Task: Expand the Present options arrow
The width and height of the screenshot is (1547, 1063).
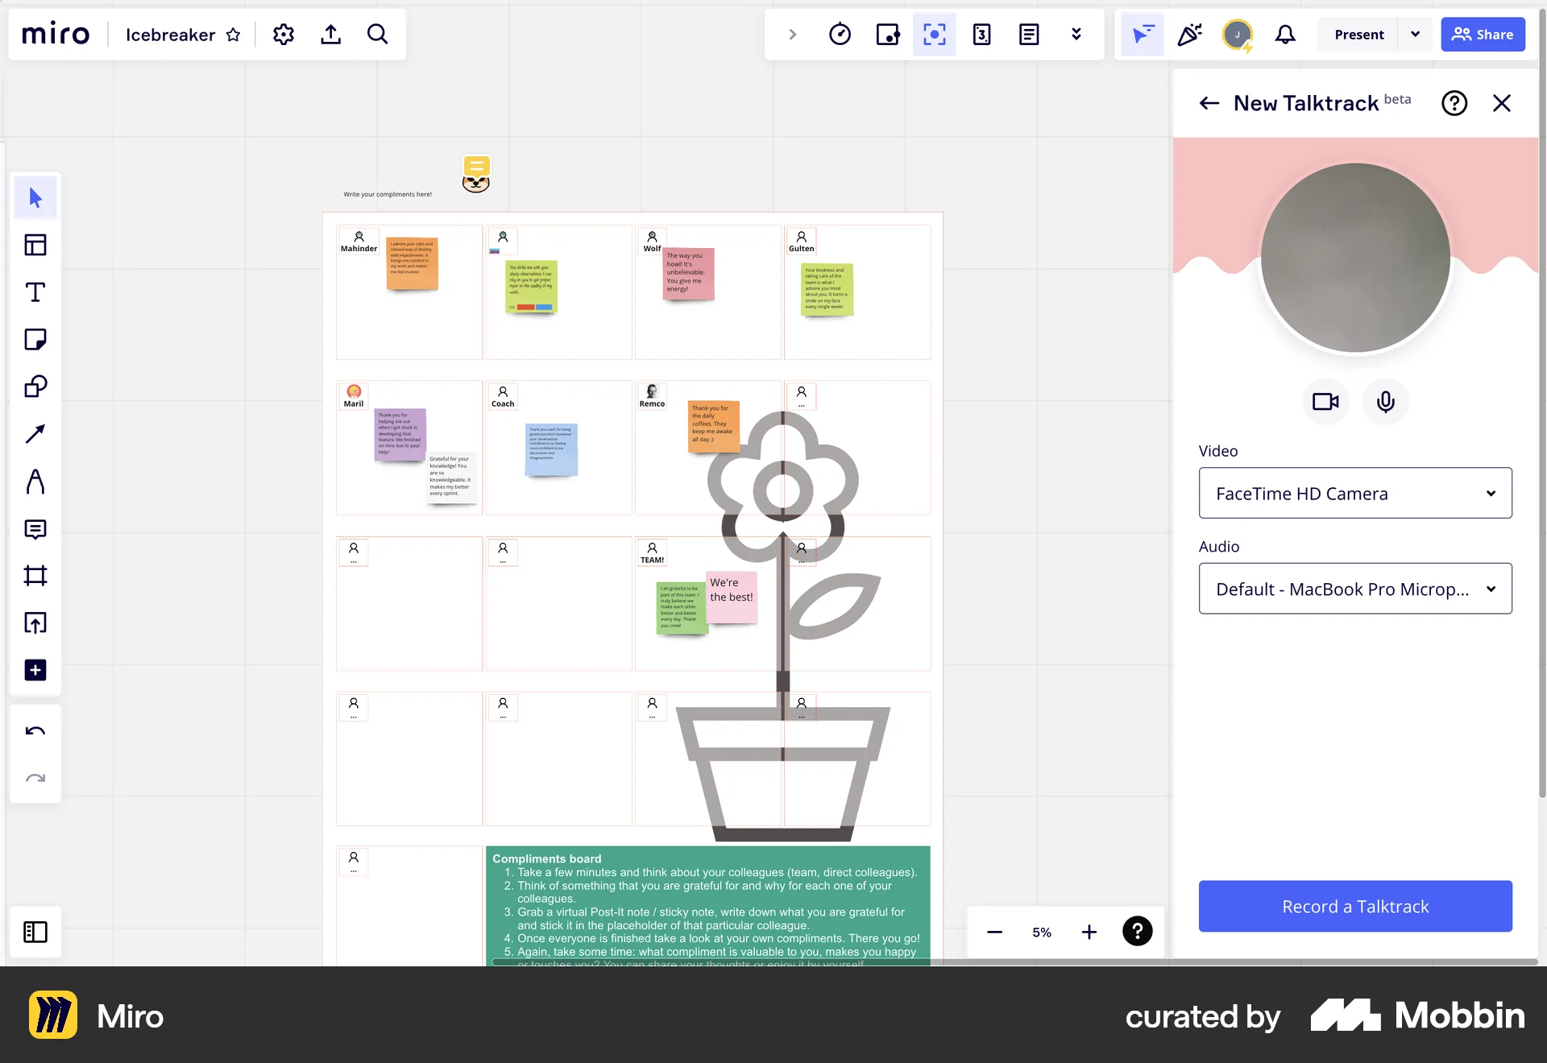Action: 1415,35
